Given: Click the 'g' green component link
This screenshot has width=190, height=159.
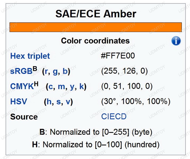Looking at the screenshot, I should [x=55, y=72].
